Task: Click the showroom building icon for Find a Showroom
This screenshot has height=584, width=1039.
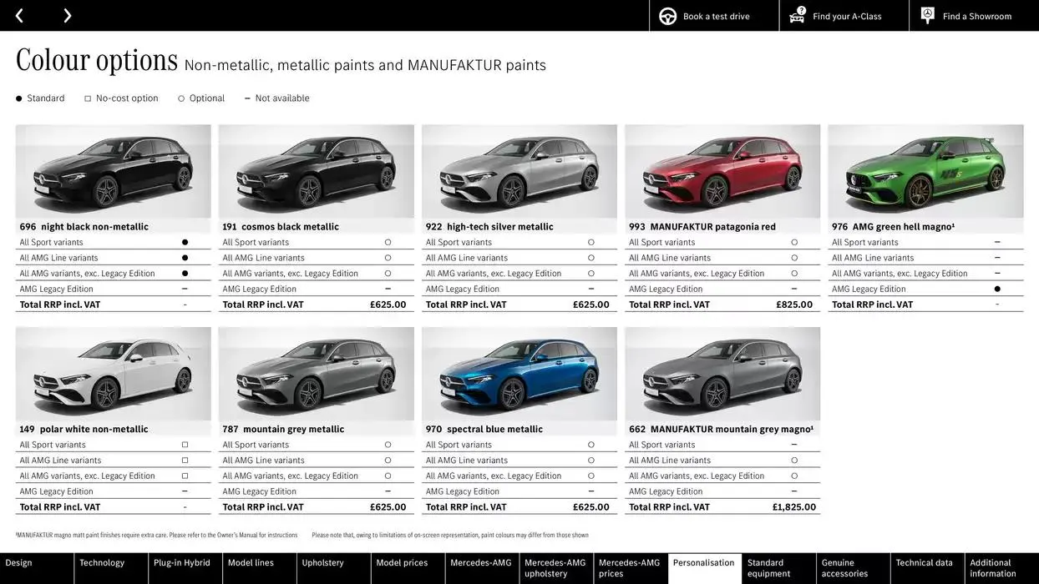Action: pos(926,15)
